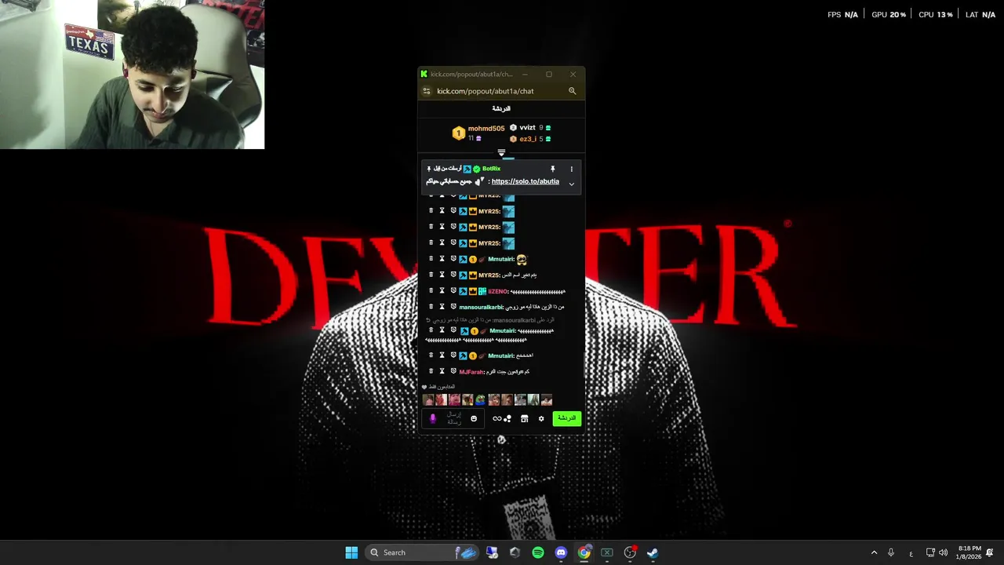
Task: Open the channel points infinity icon
Action: tap(497, 418)
